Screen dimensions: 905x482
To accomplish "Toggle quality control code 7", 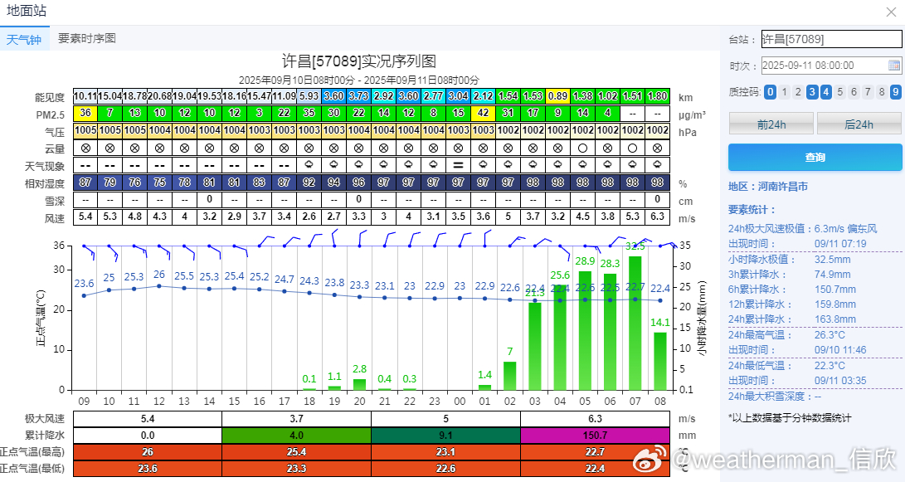I will (868, 92).
